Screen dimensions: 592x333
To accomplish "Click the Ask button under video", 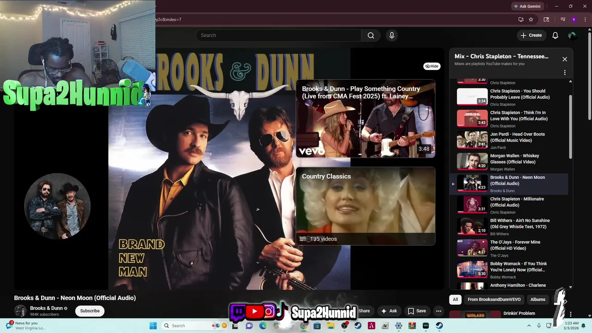I will click(x=388, y=311).
